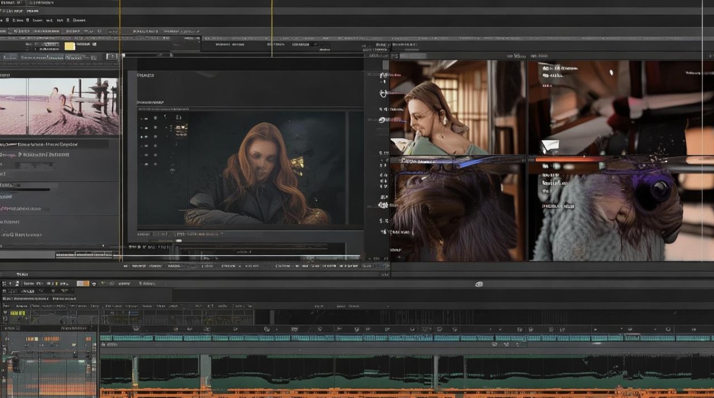Screen dimensions: 714x398
Task: Click the small square button beside the left panel tabs
Action: click(112, 57)
